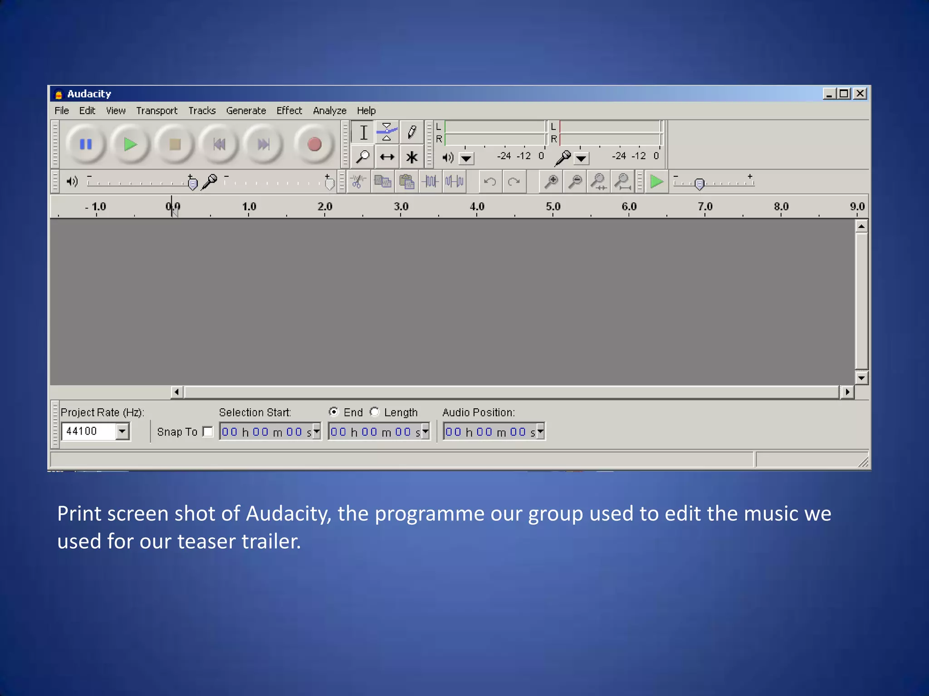This screenshot has width=929, height=696.
Task: Click the Copy icon in edit toolbar
Action: 382,182
